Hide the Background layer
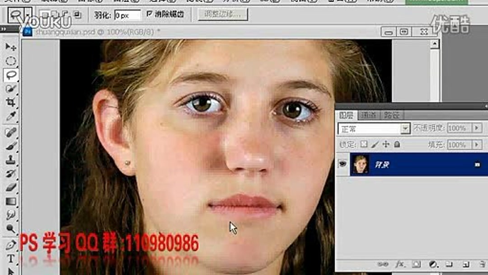This screenshot has width=488, height=275. (x=343, y=163)
